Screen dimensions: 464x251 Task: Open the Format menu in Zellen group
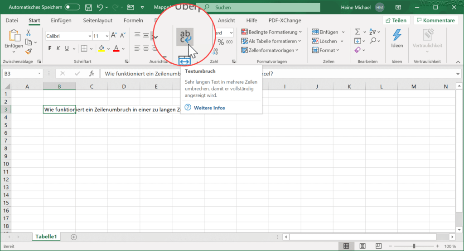pyautogui.click(x=325, y=50)
